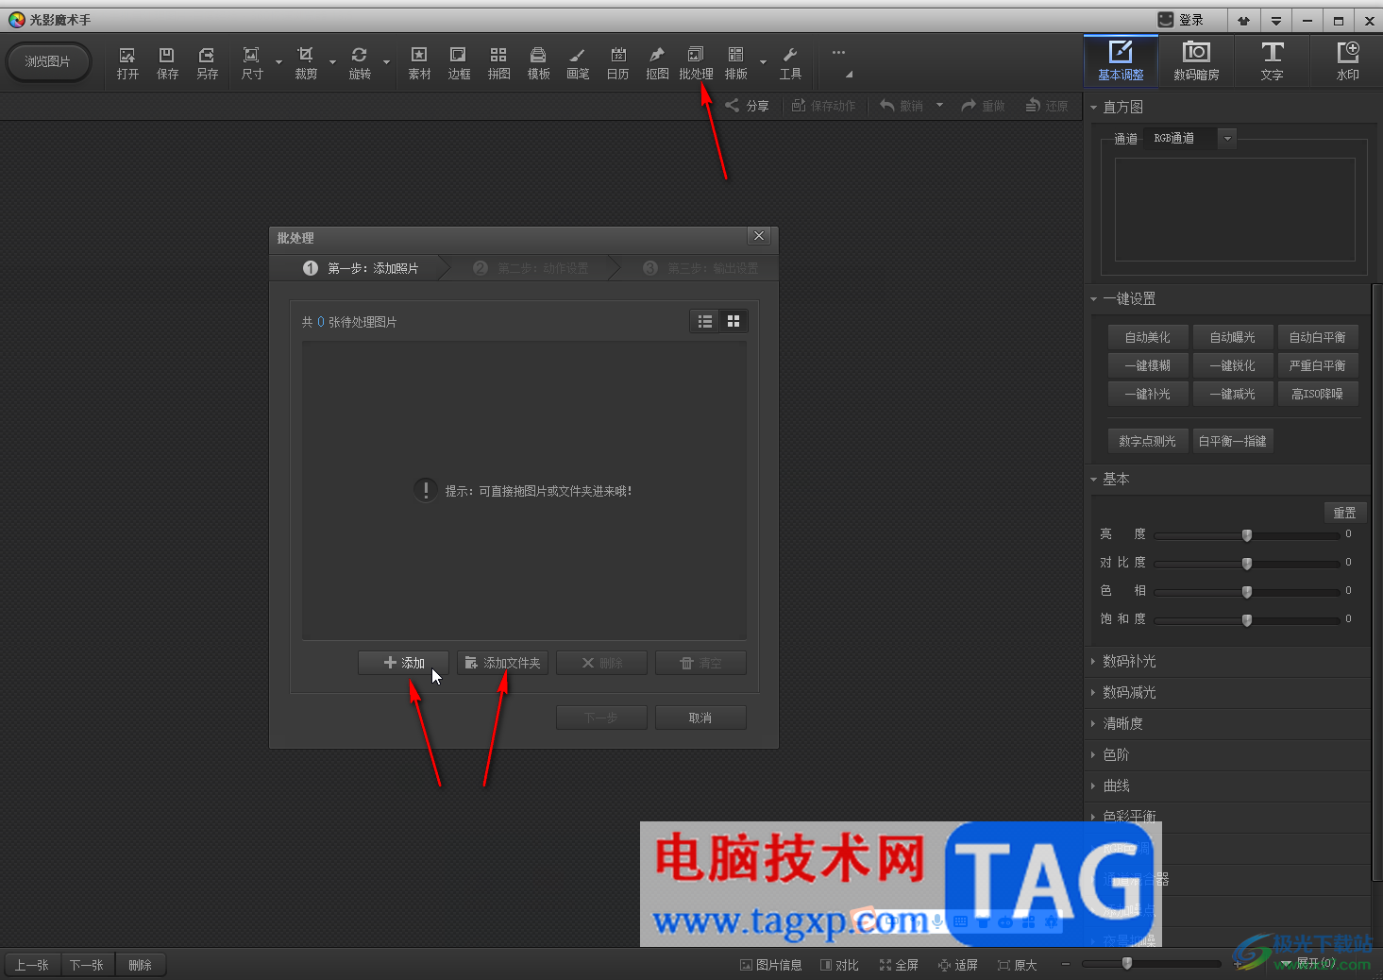Open the 旋转 dropdown arrow
Image resolution: width=1383 pixels, height=980 pixels.
pyautogui.click(x=386, y=62)
